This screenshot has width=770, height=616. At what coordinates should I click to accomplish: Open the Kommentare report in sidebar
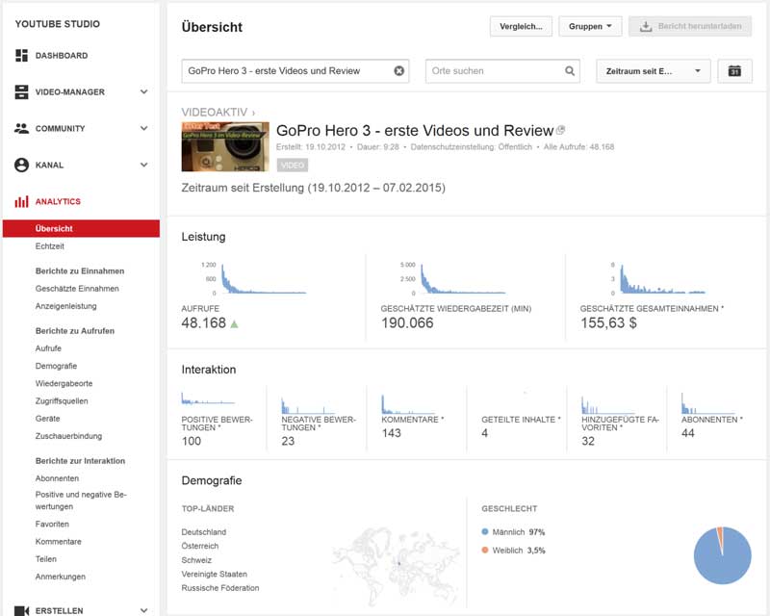pos(59,541)
